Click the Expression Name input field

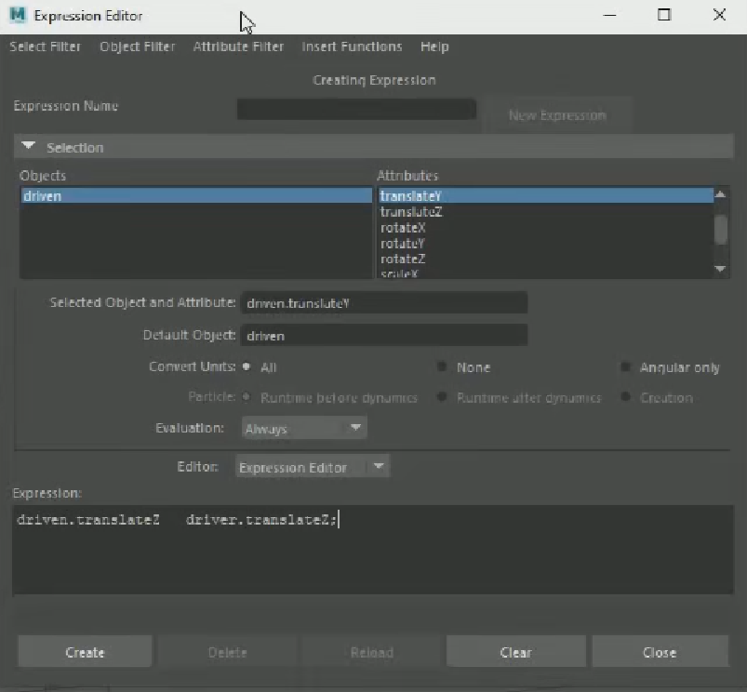[356, 110]
